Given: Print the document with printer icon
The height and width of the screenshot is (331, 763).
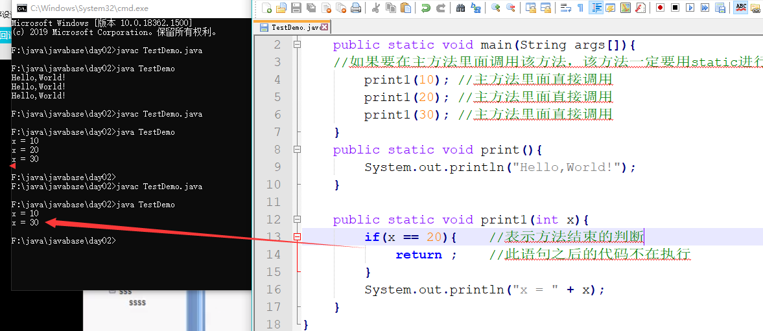Looking at the screenshot, I should click(356, 8).
